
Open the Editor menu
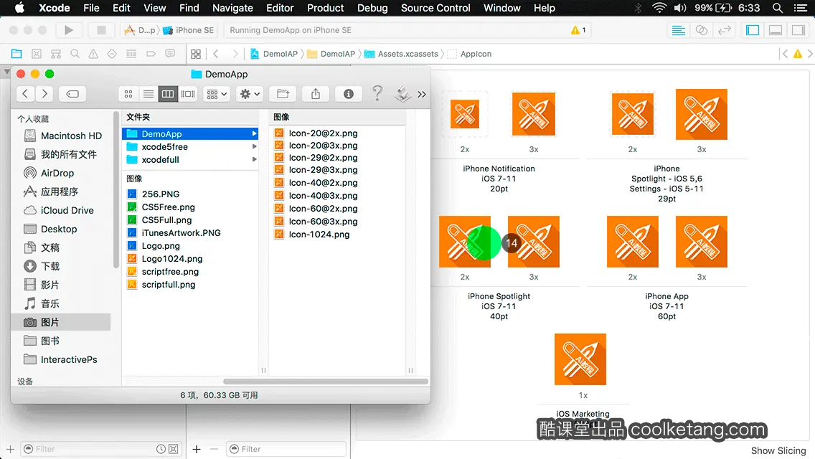point(280,8)
